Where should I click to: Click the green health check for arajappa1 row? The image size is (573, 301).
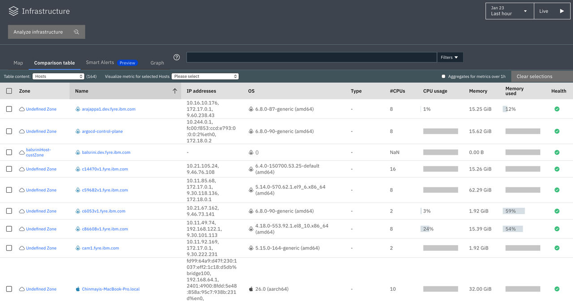coord(557,109)
